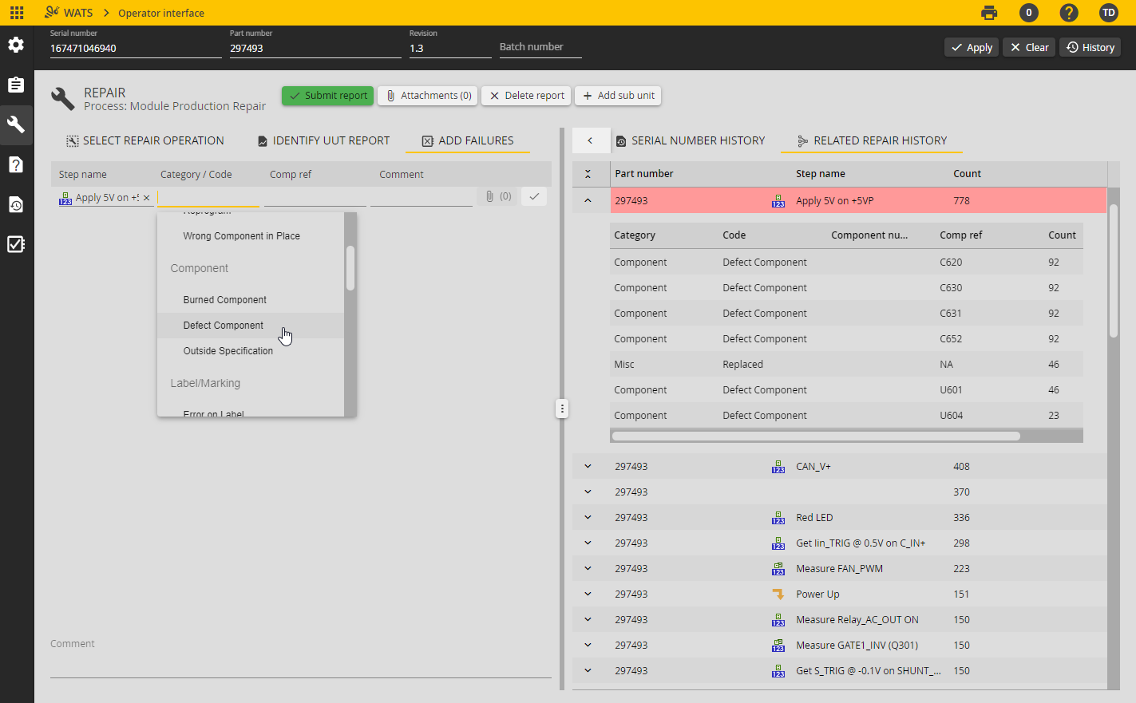Open Attachments (0)
Image resolution: width=1136 pixels, height=703 pixels.
[428, 96]
